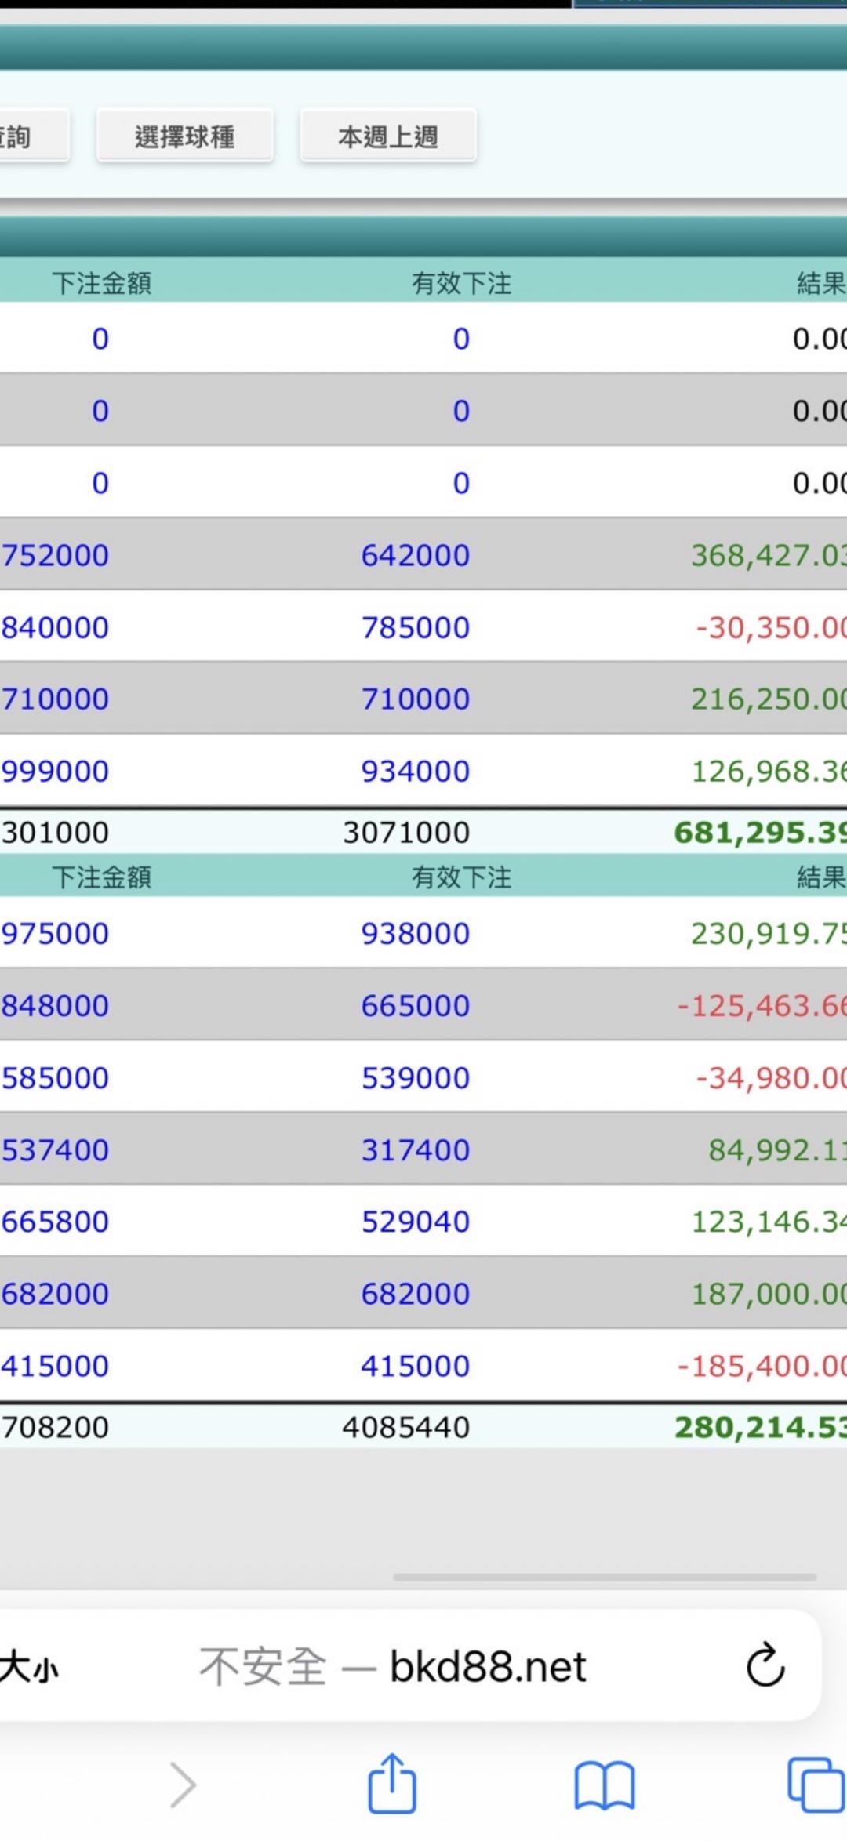Viewport: 847px width, 1841px height.
Task: Open the 934000 valid bet link
Action: pos(415,771)
